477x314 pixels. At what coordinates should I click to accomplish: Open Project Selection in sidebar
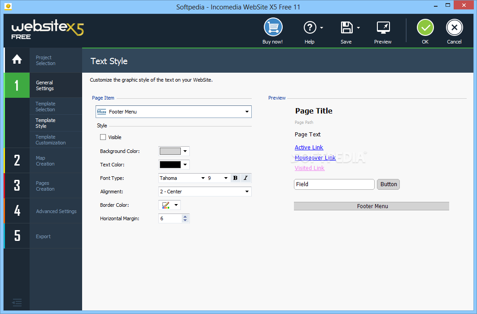(46, 60)
